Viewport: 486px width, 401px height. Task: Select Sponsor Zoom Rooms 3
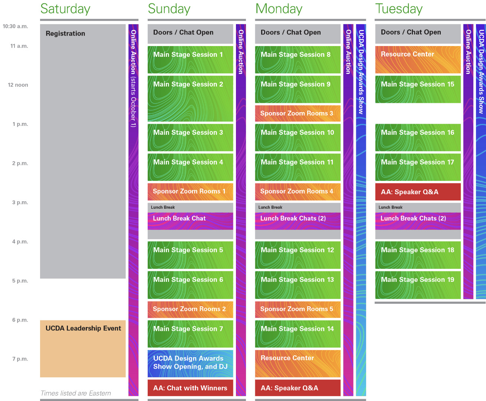click(x=298, y=113)
